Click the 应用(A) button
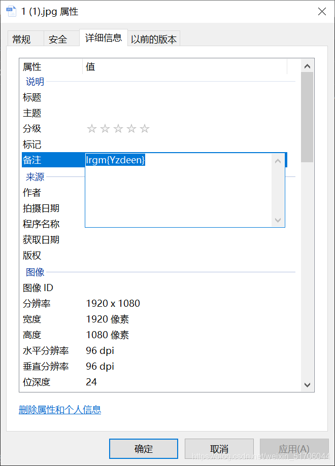 (294, 448)
